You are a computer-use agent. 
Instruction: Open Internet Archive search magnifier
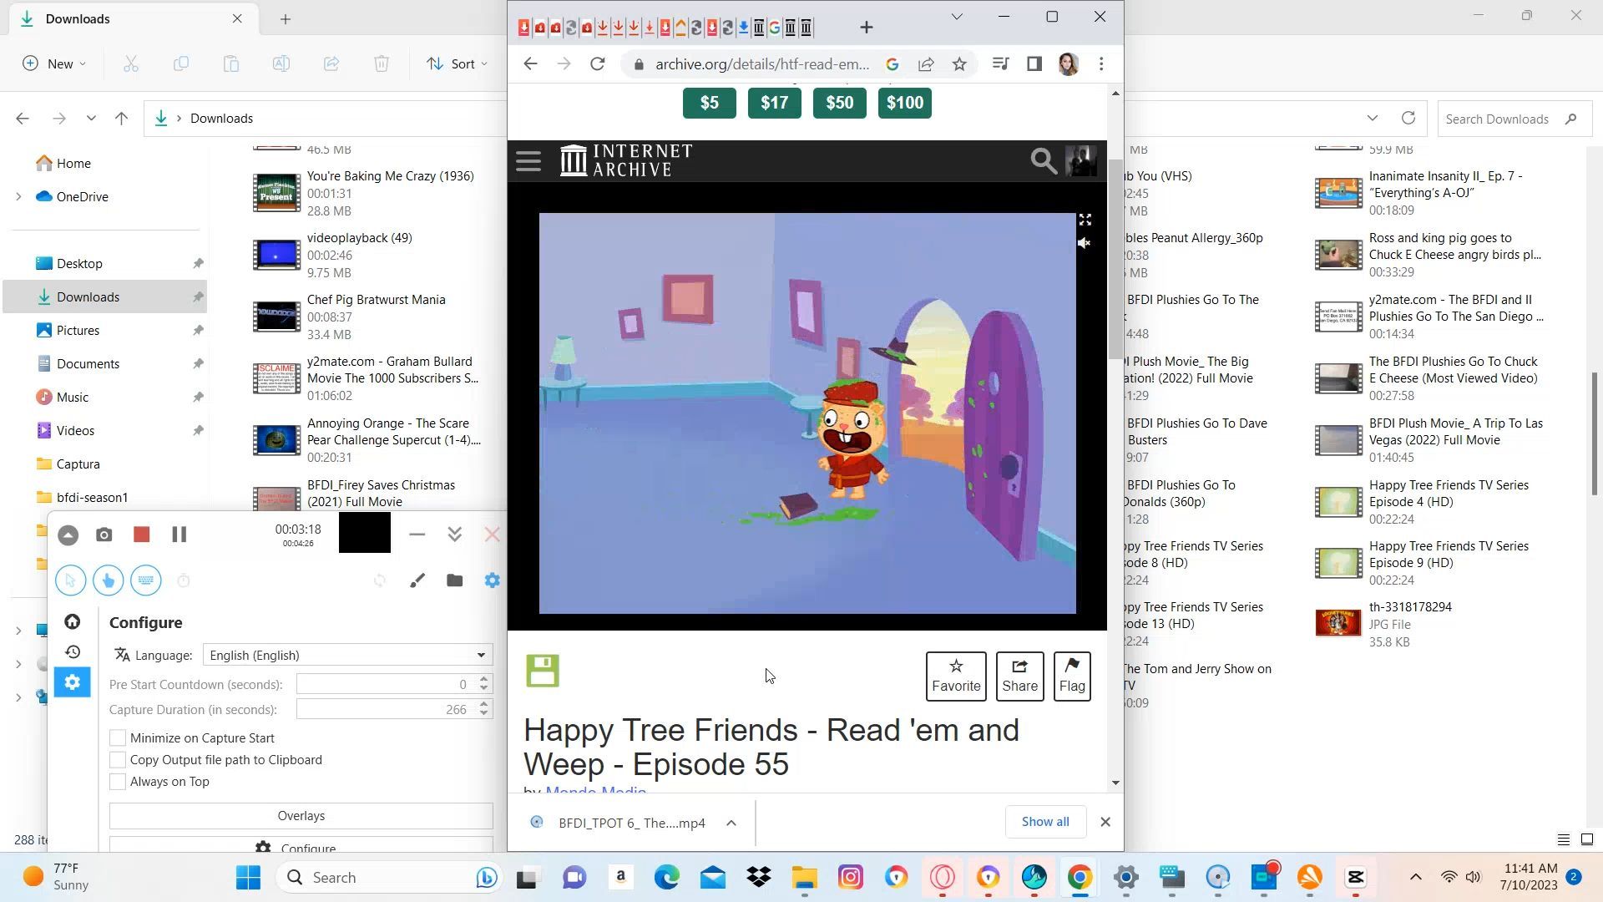(x=1043, y=160)
